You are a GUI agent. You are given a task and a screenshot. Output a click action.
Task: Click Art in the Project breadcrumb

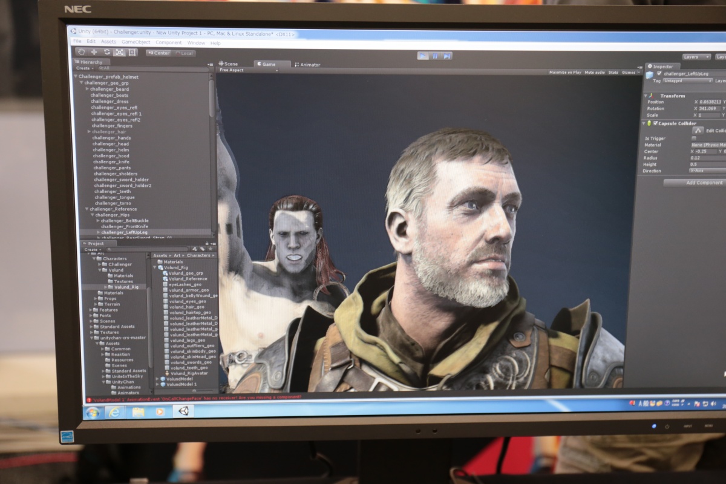178,255
